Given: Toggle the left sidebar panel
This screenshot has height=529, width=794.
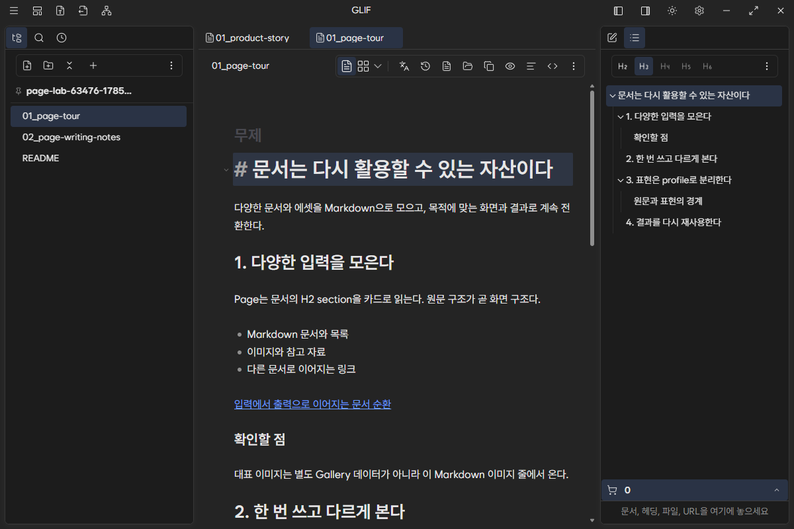Looking at the screenshot, I should click(619, 11).
